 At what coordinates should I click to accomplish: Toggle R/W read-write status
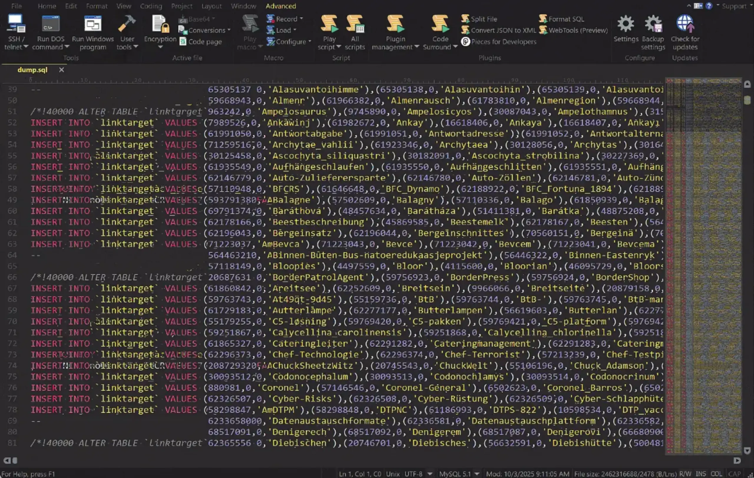(685, 474)
